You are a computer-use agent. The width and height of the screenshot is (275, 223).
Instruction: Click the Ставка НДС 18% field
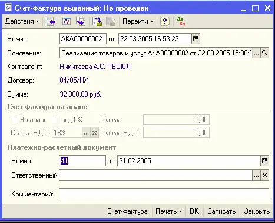click(67, 133)
